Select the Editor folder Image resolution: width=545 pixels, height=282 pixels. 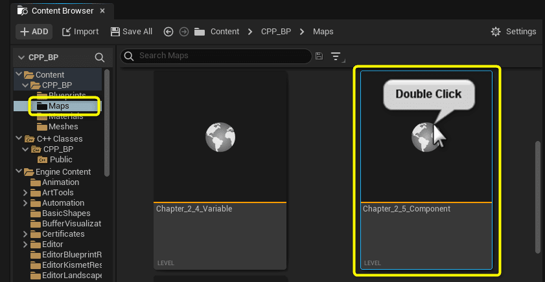point(47,244)
